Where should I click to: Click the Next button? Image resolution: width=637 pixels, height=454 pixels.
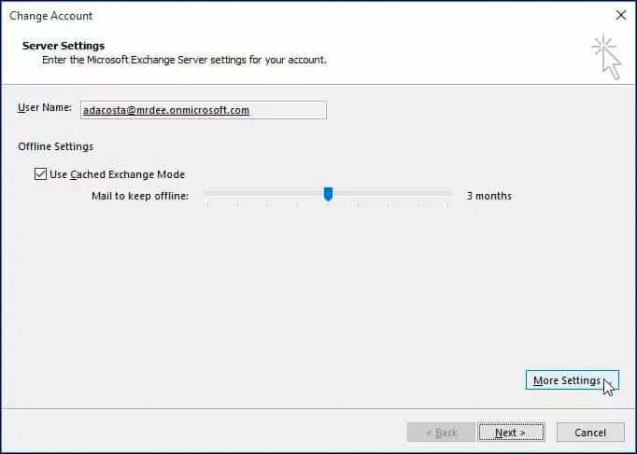(511, 433)
